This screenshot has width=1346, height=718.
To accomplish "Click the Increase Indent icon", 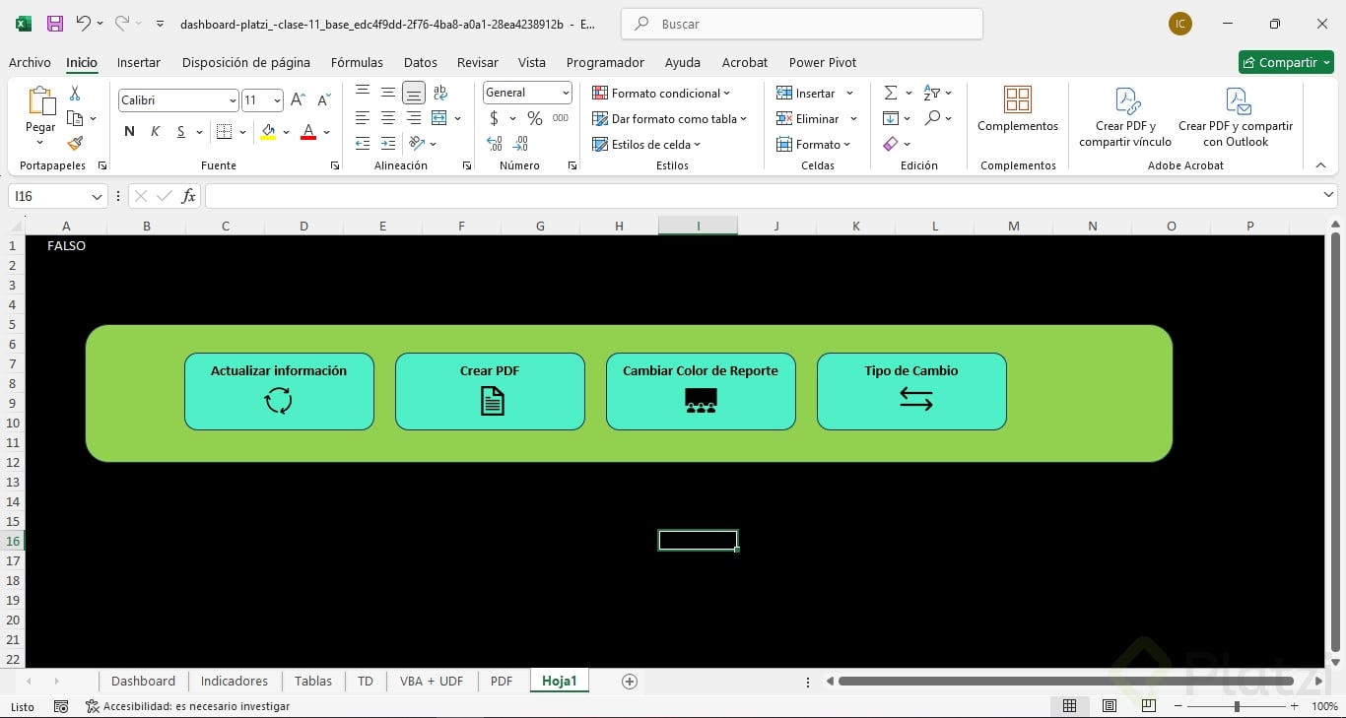I will point(388,144).
